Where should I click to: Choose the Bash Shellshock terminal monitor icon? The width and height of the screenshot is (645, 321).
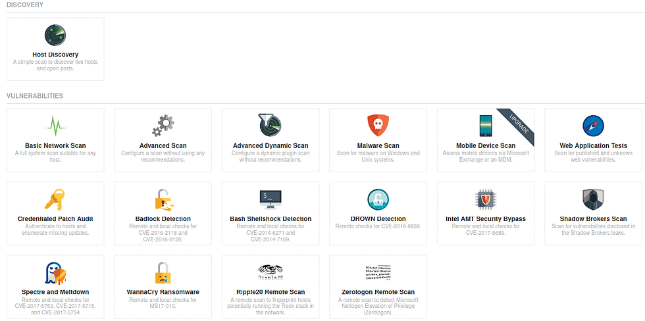point(271,200)
